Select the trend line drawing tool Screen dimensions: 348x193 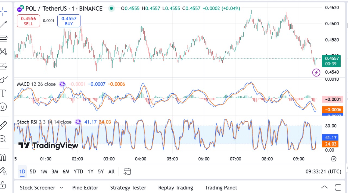point(3,25)
